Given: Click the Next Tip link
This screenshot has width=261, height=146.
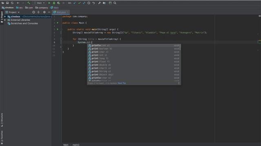Looking at the screenshot, I should click(x=122, y=83).
